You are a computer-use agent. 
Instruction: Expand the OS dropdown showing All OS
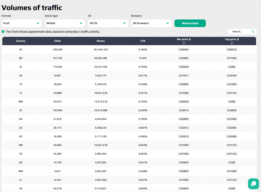click(x=108, y=23)
